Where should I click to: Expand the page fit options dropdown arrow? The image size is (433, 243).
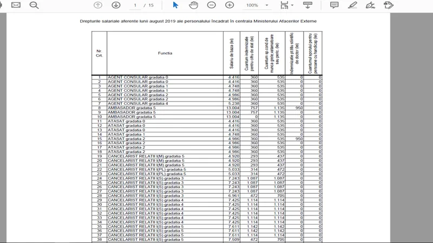click(x=292, y=5)
